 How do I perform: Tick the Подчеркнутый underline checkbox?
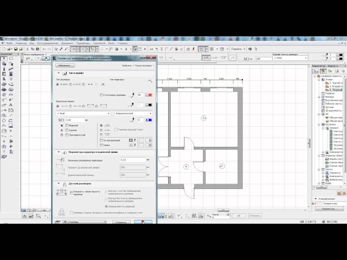coord(67,135)
